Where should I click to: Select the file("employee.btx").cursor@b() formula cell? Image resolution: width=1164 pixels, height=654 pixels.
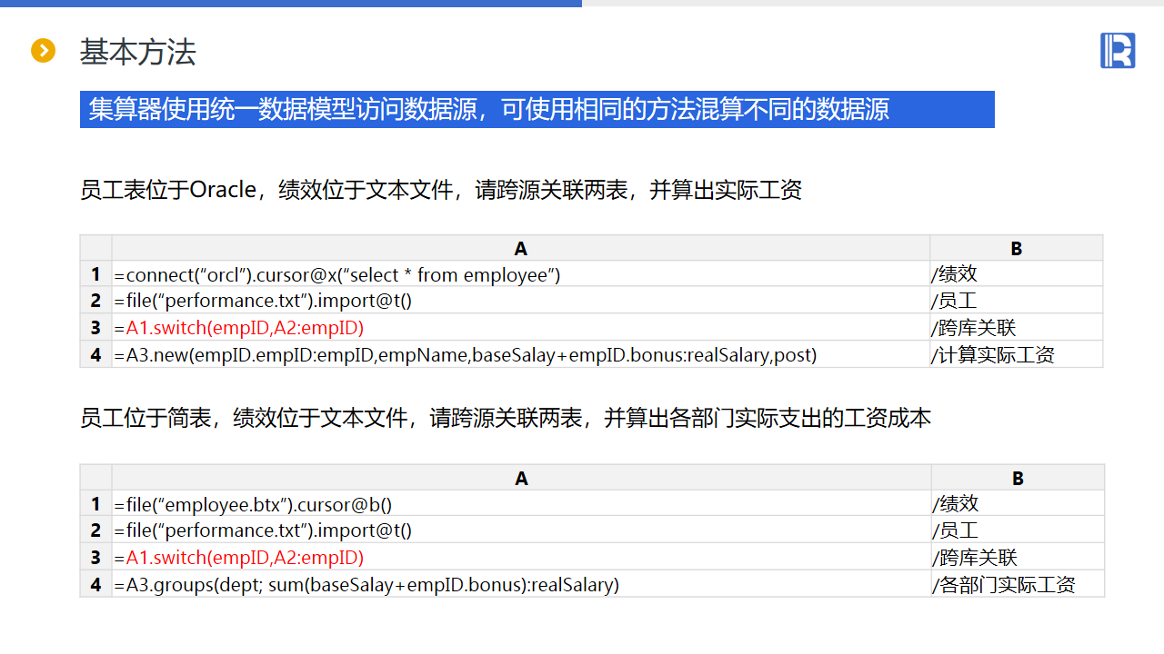point(522,503)
